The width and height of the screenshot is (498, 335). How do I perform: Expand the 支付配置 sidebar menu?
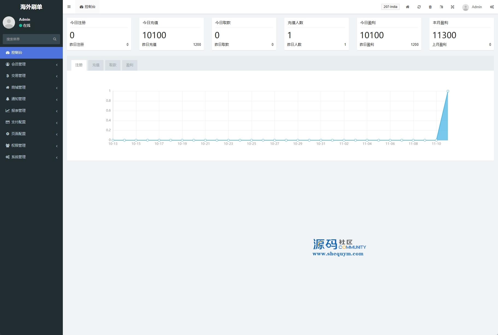31,122
